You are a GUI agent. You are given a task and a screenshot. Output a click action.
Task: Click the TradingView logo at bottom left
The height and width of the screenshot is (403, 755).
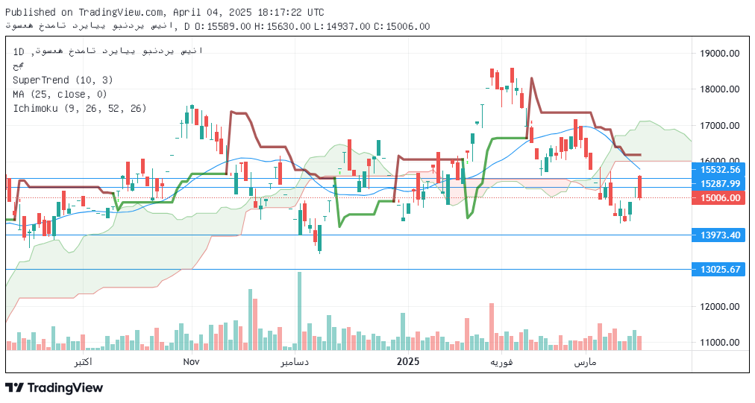(54, 388)
